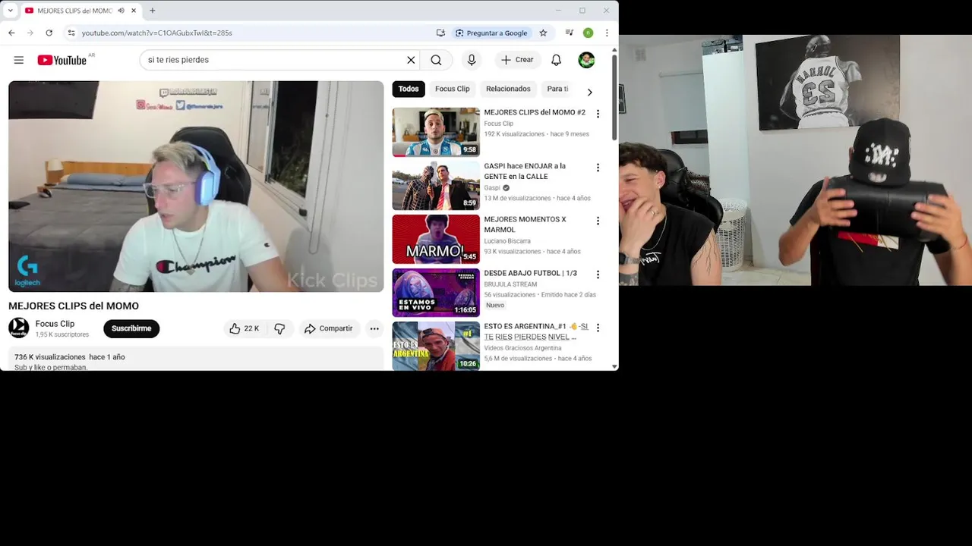The image size is (972, 546).
Task: Open the YouTube hamburger guide menu
Action: coord(19,60)
